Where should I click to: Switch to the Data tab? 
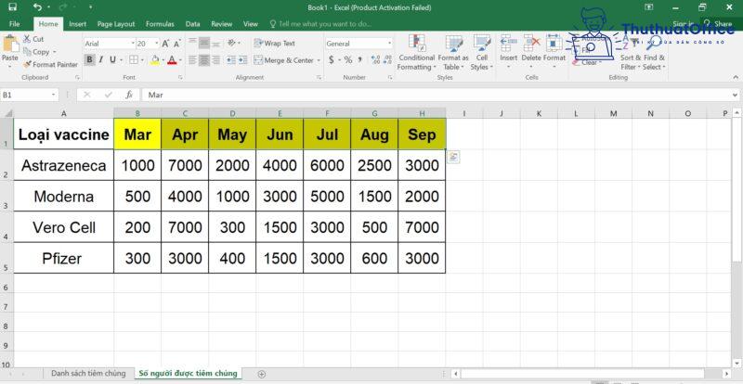(192, 24)
